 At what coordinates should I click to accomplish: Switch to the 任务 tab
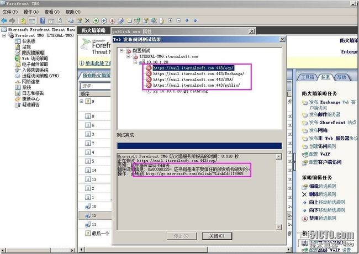pyautogui.click(x=325, y=77)
